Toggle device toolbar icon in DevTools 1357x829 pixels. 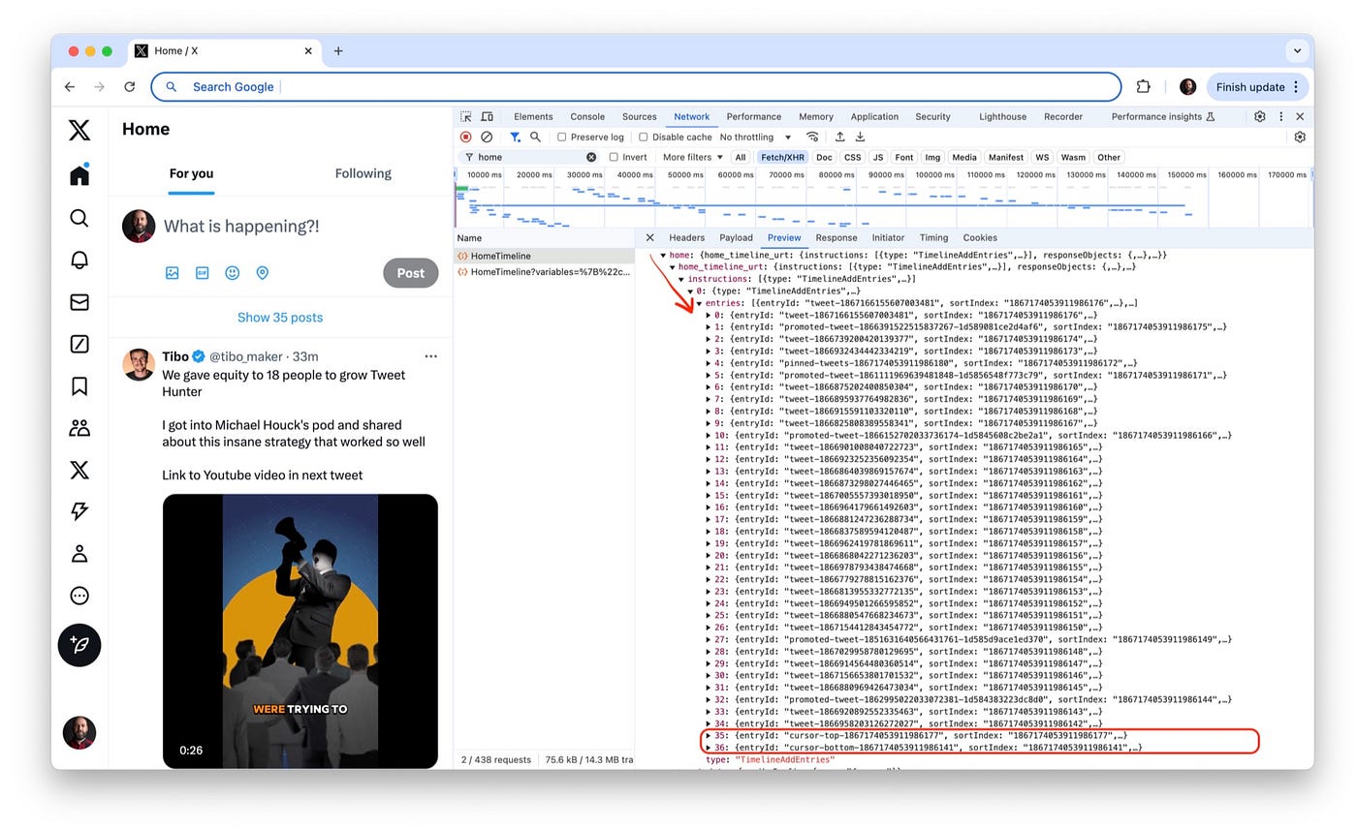pos(487,116)
